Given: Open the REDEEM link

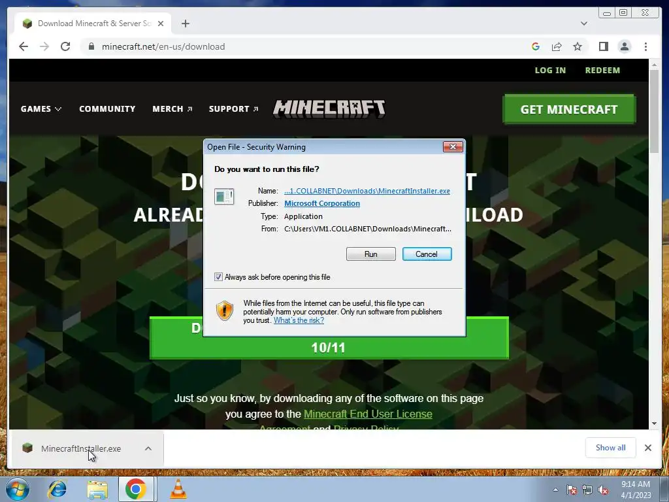Looking at the screenshot, I should point(602,71).
